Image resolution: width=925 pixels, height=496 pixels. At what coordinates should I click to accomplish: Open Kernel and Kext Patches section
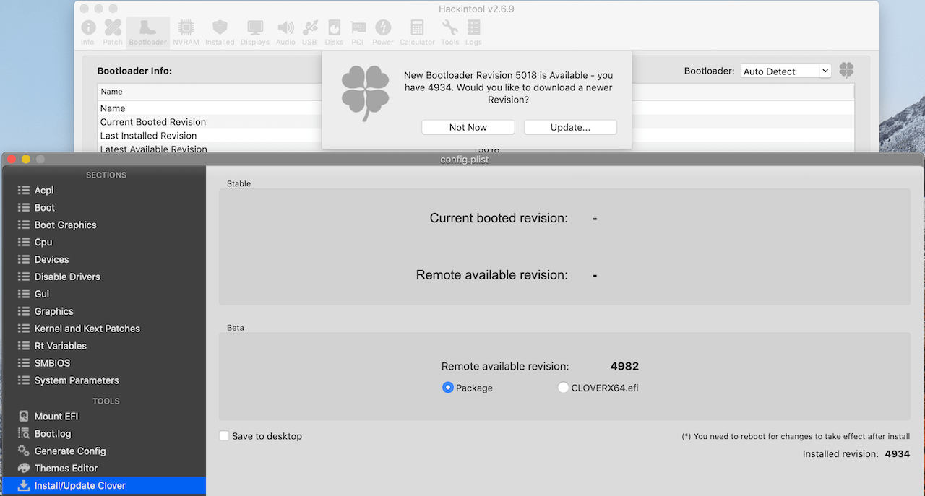point(104,329)
